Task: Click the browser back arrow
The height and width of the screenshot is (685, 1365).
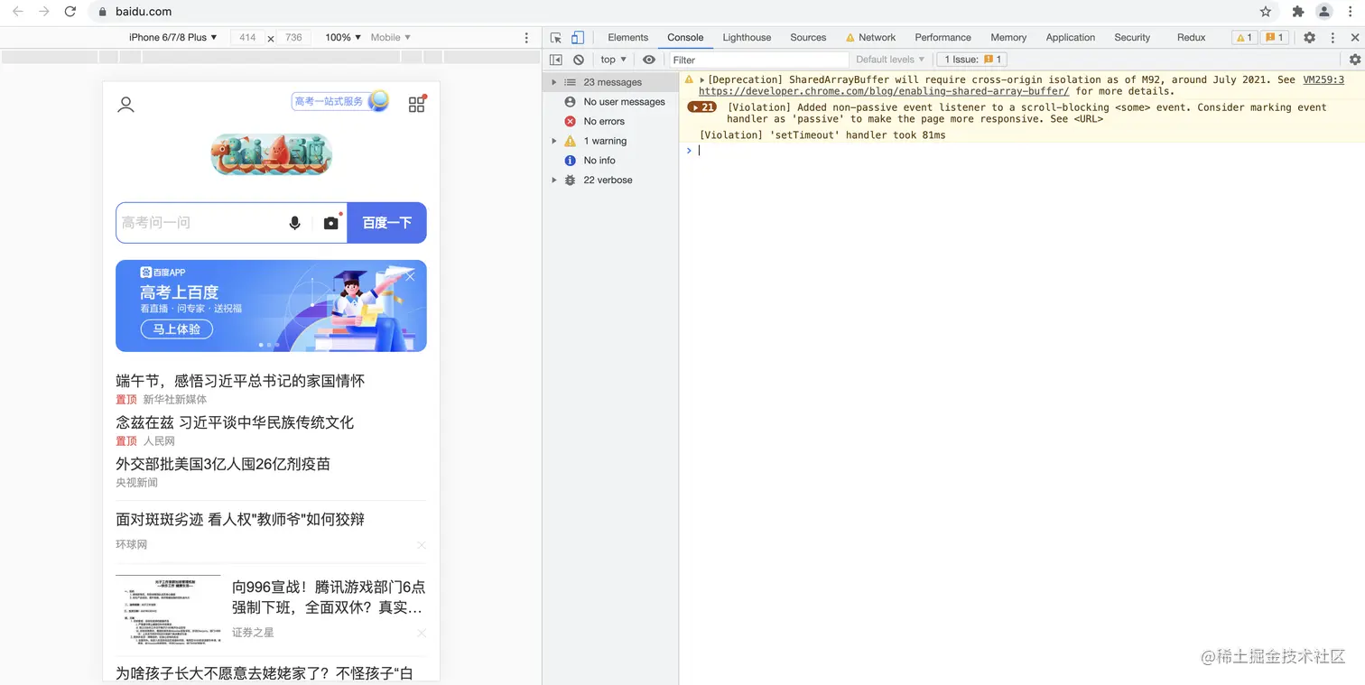Action: tap(18, 12)
